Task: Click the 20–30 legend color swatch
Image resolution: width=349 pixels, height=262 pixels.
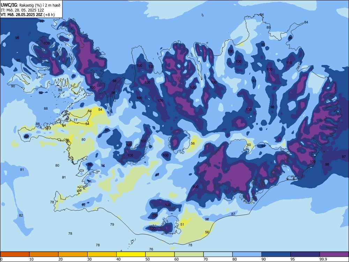Action: [73, 254]
